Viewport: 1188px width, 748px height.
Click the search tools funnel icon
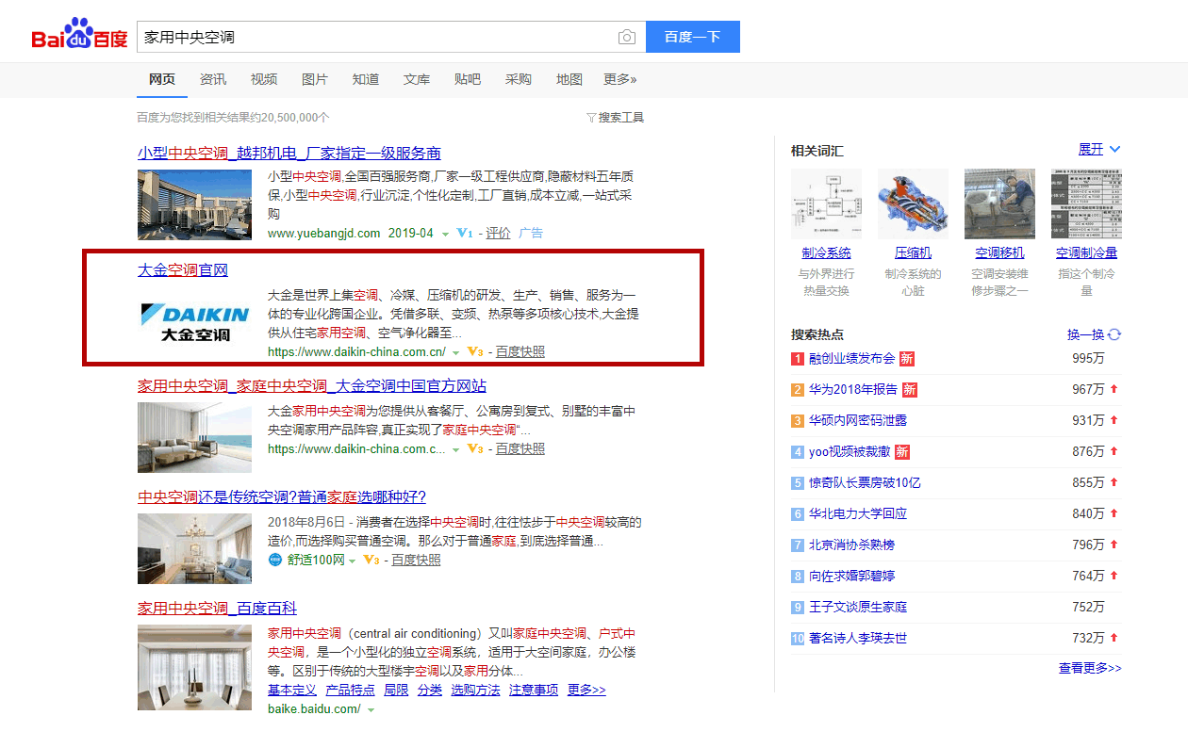tap(591, 118)
